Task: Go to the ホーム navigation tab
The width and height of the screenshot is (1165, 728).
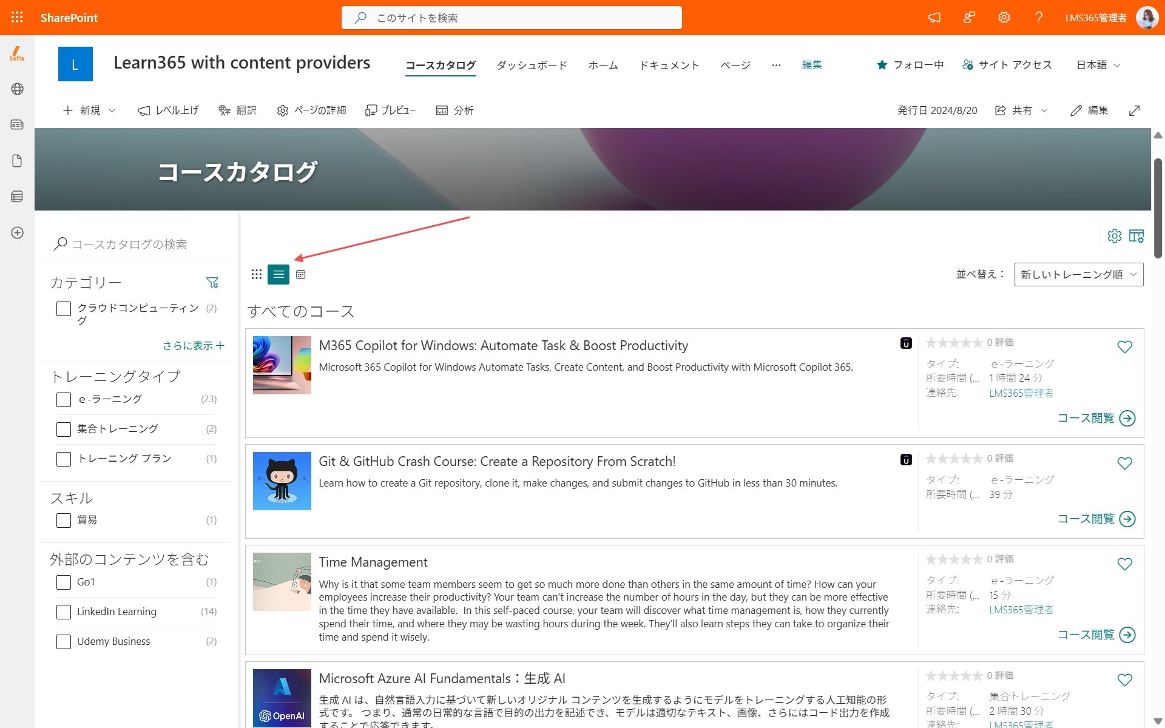Action: 603,65
